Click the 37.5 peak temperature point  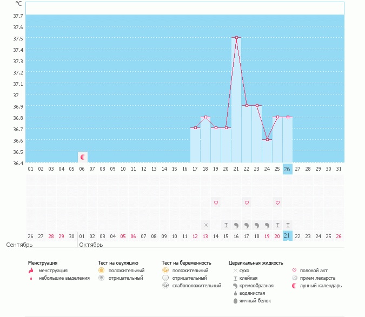[x=236, y=38]
